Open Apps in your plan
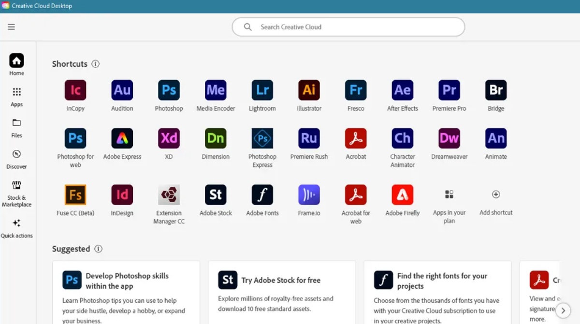Viewport: 580px width, 324px height. tap(449, 195)
